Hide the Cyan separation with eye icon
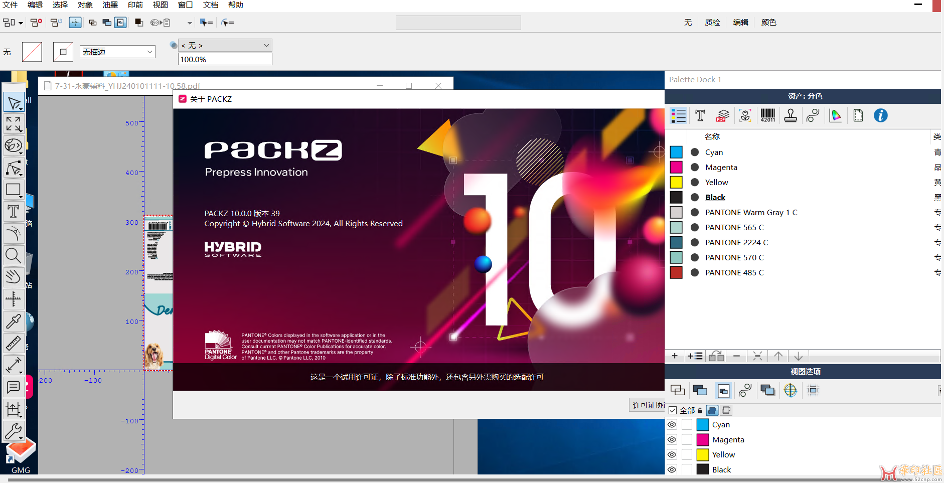The height and width of the screenshot is (483, 944). click(672, 425)
